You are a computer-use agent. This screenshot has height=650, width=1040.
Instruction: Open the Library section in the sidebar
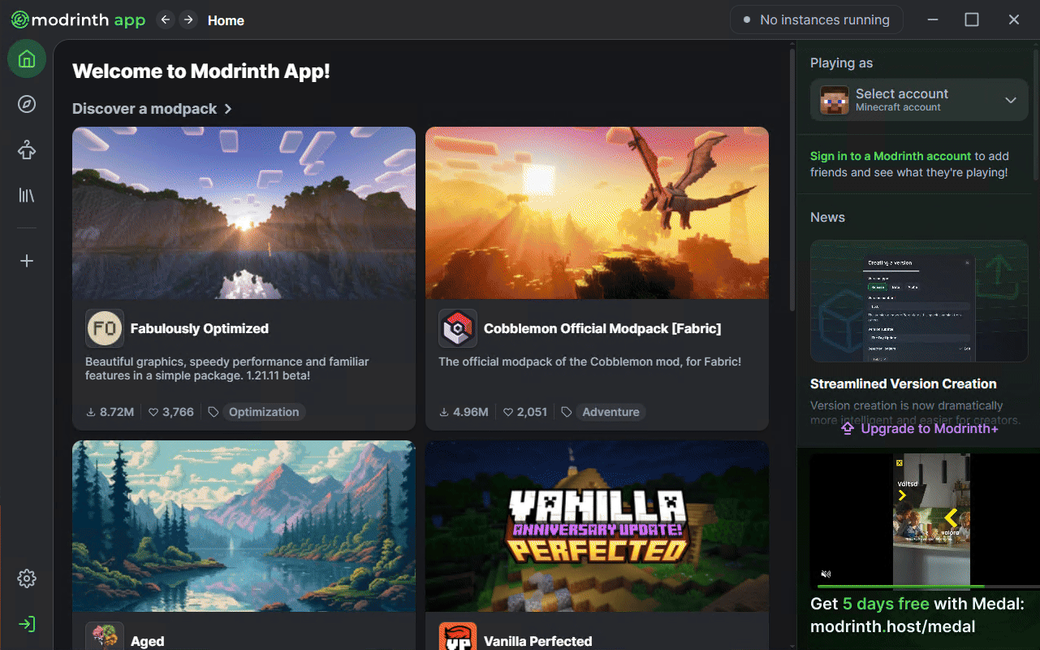[26, 195]
